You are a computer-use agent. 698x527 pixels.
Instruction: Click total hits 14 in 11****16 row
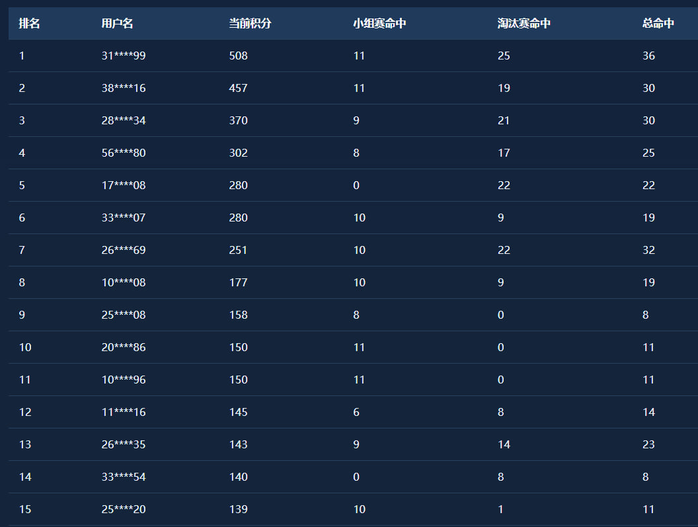pyautogui.click(x=648, y=412)
